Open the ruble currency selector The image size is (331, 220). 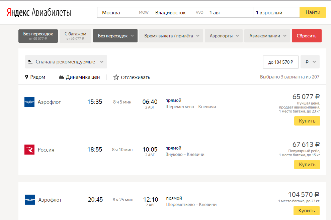tap(310, 62)
